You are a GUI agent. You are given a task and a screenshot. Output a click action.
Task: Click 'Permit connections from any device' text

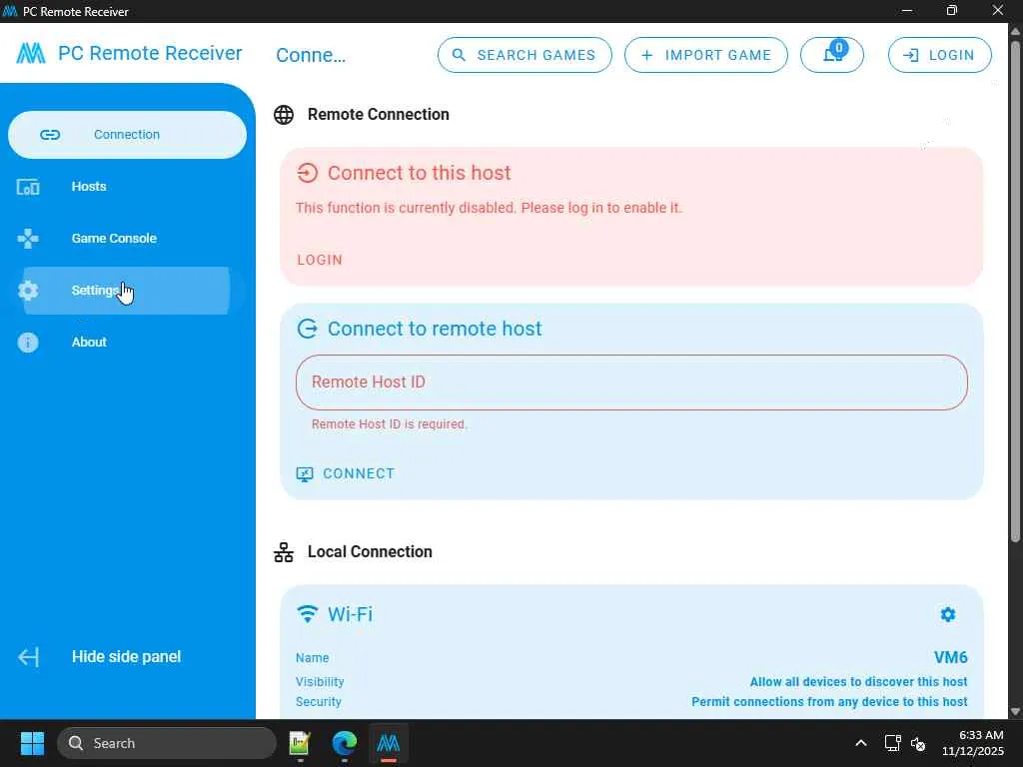829,702
